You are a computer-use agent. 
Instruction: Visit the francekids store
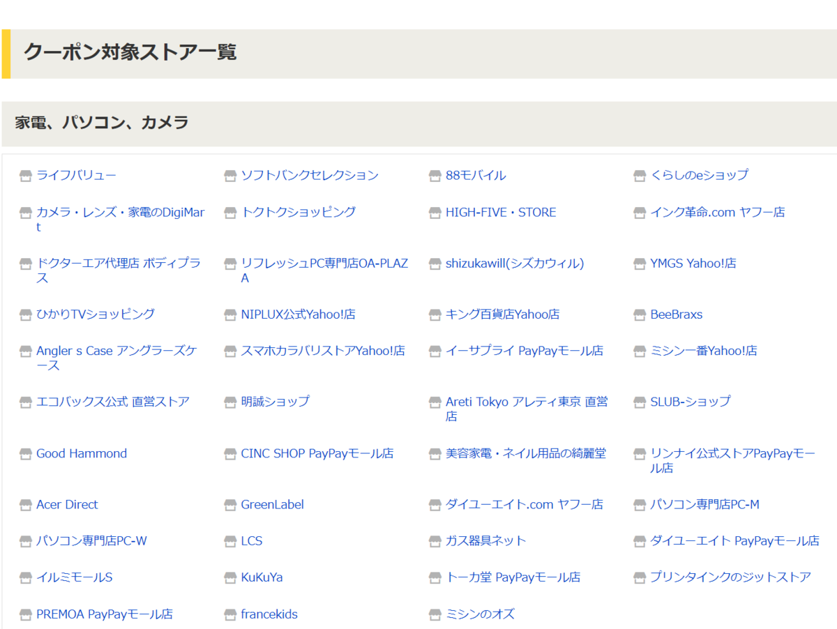(x=269, y=614)
